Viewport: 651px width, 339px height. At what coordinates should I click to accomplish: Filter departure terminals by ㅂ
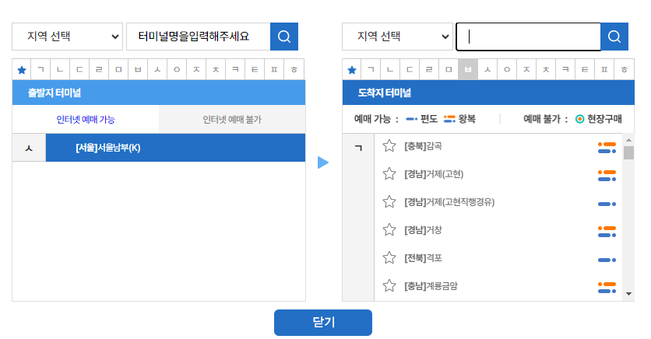[x=139, y=70]
